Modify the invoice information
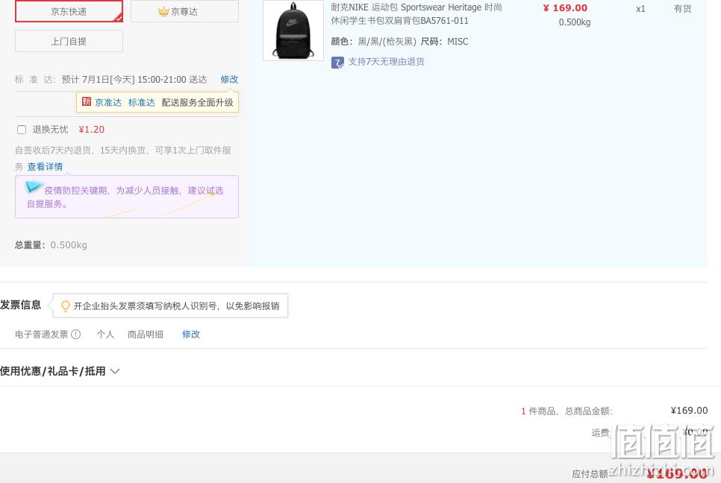 (191, 334)
